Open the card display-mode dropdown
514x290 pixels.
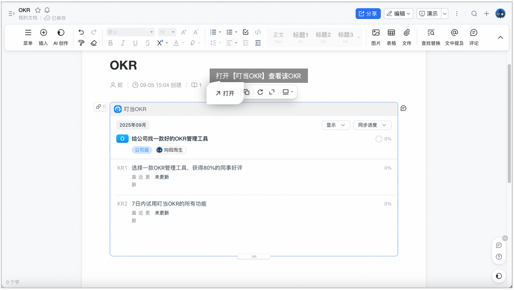(x=288, y=92)
